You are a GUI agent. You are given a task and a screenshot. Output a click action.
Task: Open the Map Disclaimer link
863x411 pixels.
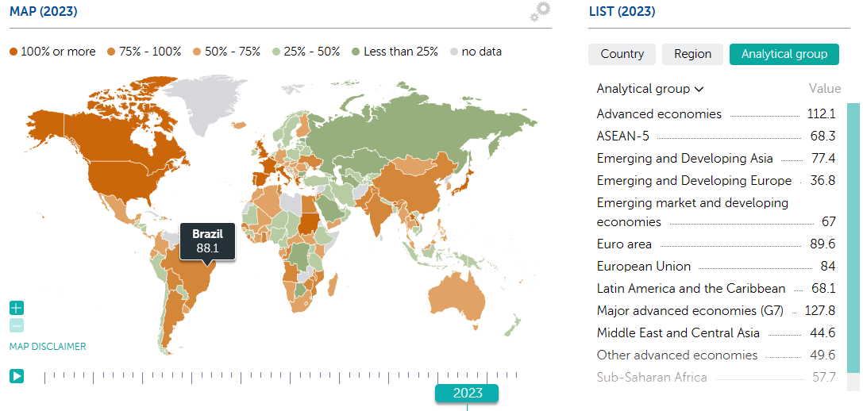[x=48, y=347]
